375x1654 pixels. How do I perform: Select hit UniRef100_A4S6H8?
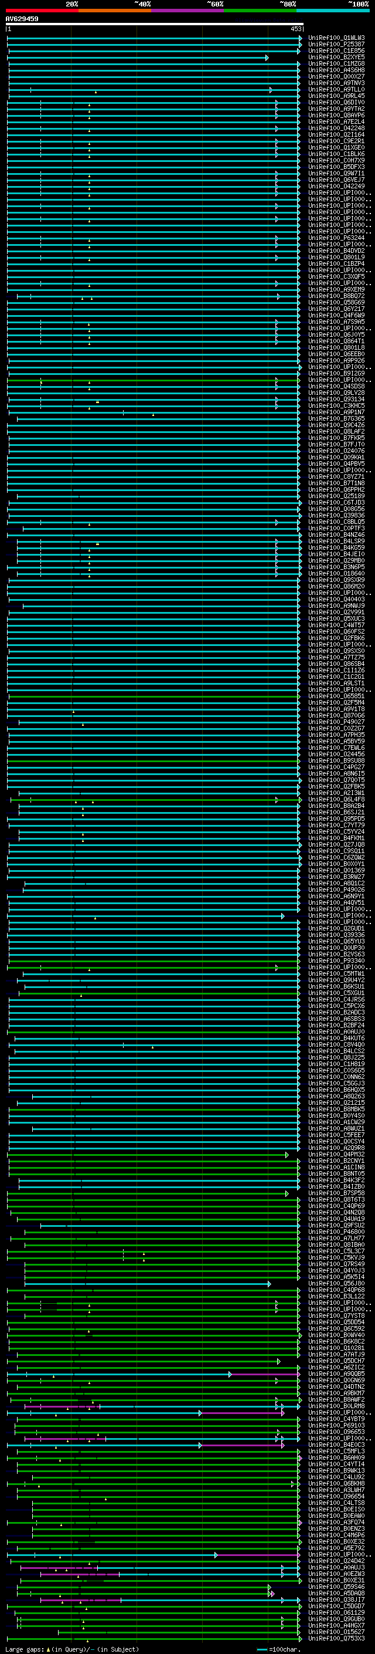click(x=336, y=70)
